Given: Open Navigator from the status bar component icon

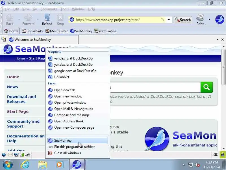Looking at the screenshot, I should click(x=4, y=155).
